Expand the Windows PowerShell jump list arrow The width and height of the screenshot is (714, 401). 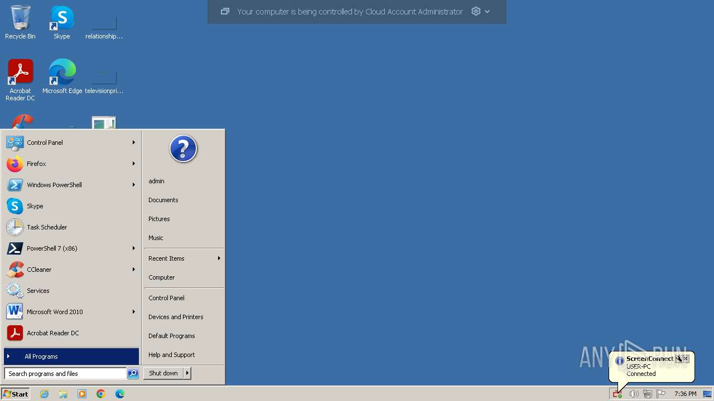click(x=134, y=185)
